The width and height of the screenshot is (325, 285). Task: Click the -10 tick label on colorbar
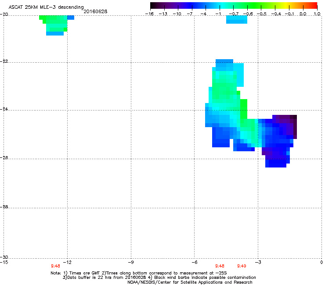[x=177, y=14]
